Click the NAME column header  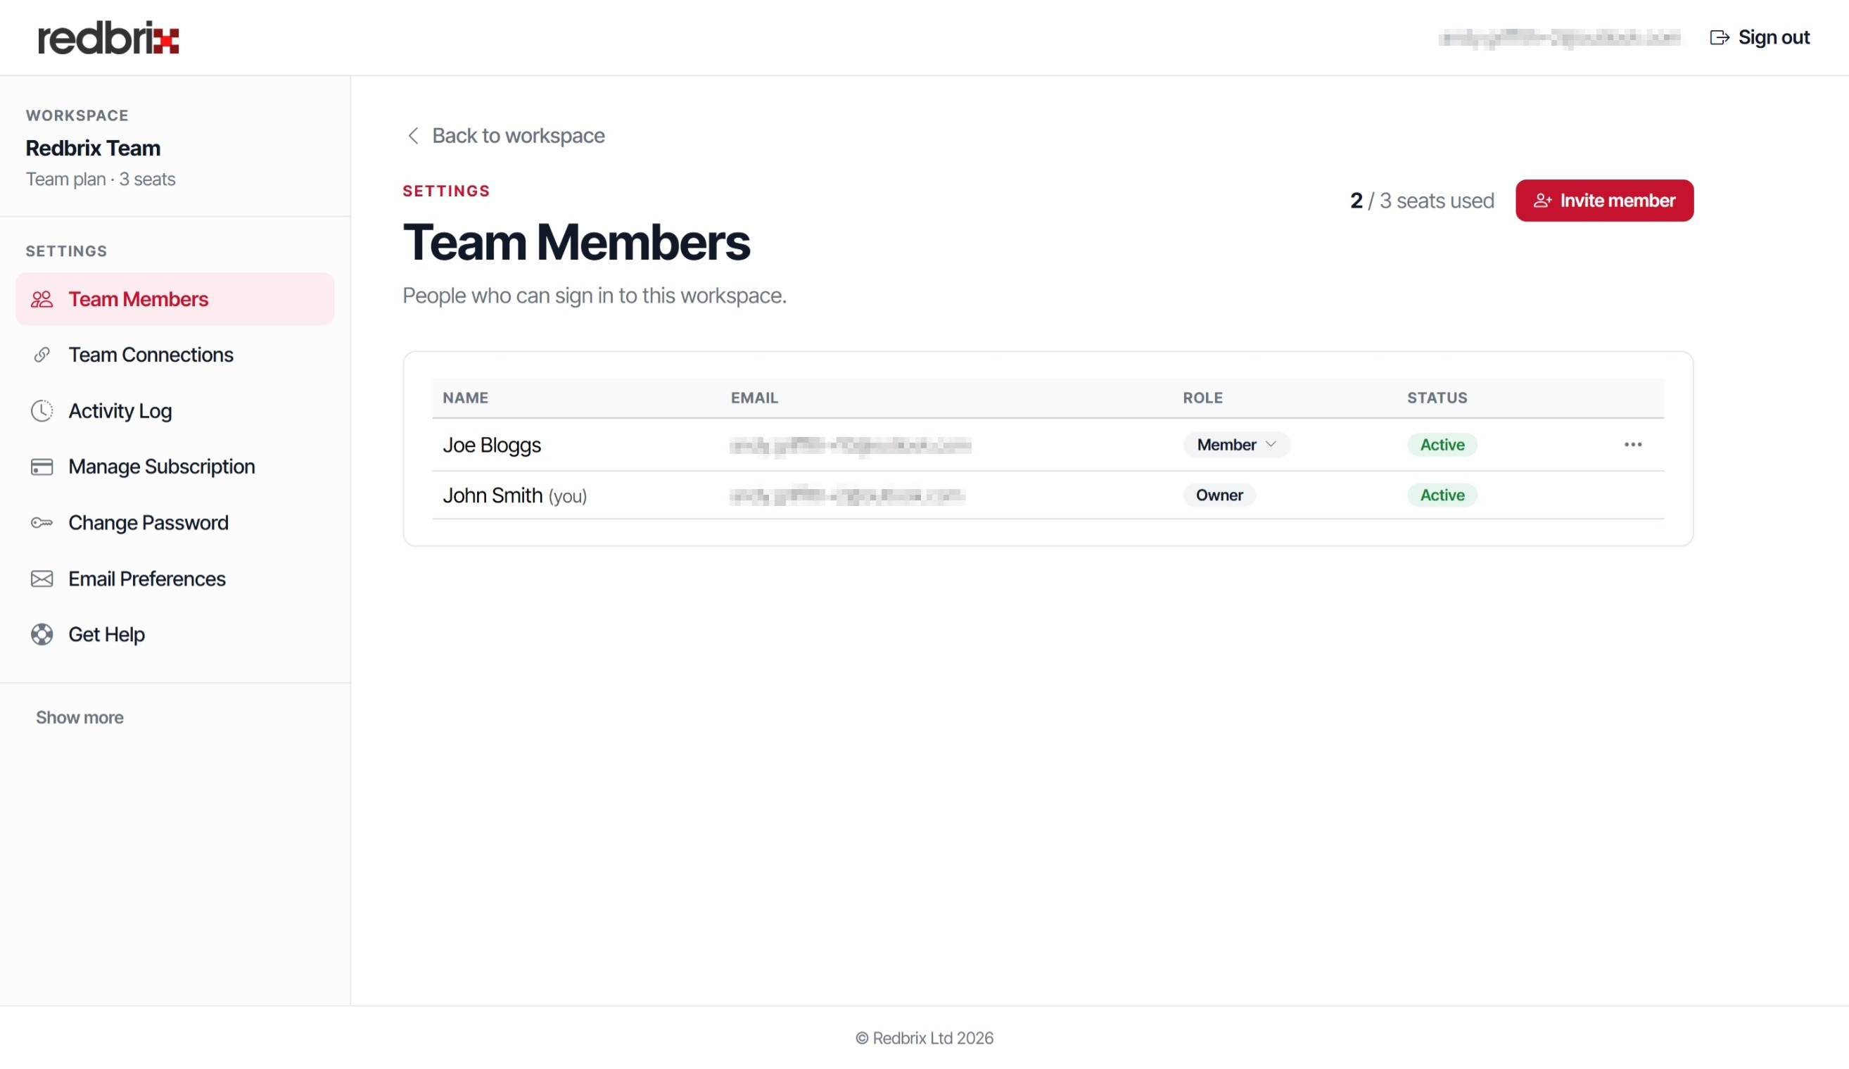(x=465, y=398)
